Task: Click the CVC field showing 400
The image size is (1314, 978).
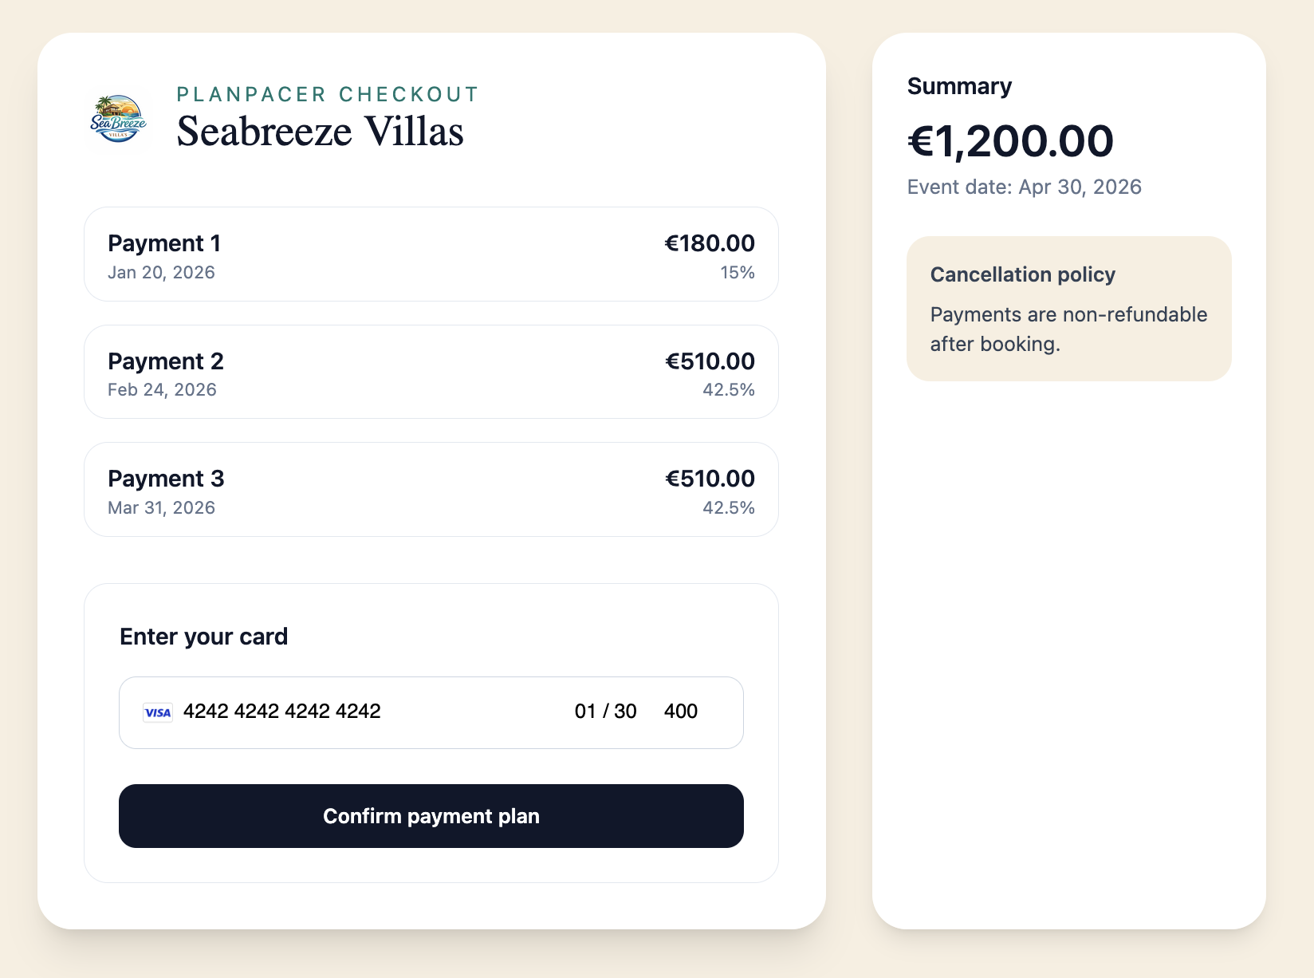Action: click(x=680, y=712)
